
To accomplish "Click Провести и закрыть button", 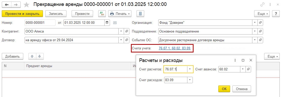I will pyautogui.click(x=23, y=14).
